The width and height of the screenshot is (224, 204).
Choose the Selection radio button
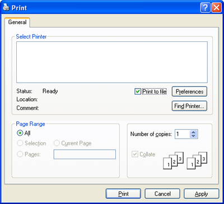[x=20, y=143]
